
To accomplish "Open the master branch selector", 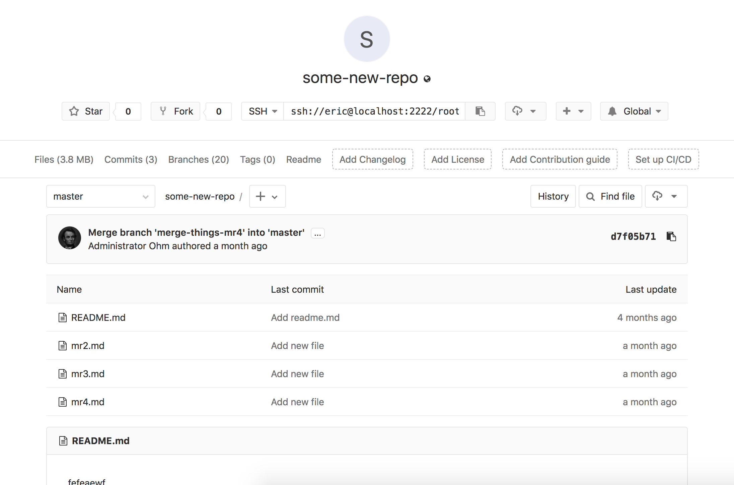I will (x=100, y=196).
